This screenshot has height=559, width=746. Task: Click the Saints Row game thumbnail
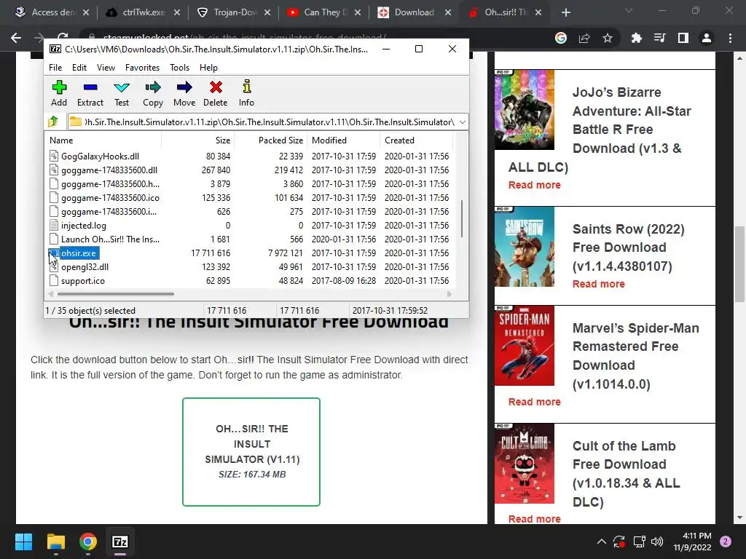pyautogui.click(x=525, y=247)
